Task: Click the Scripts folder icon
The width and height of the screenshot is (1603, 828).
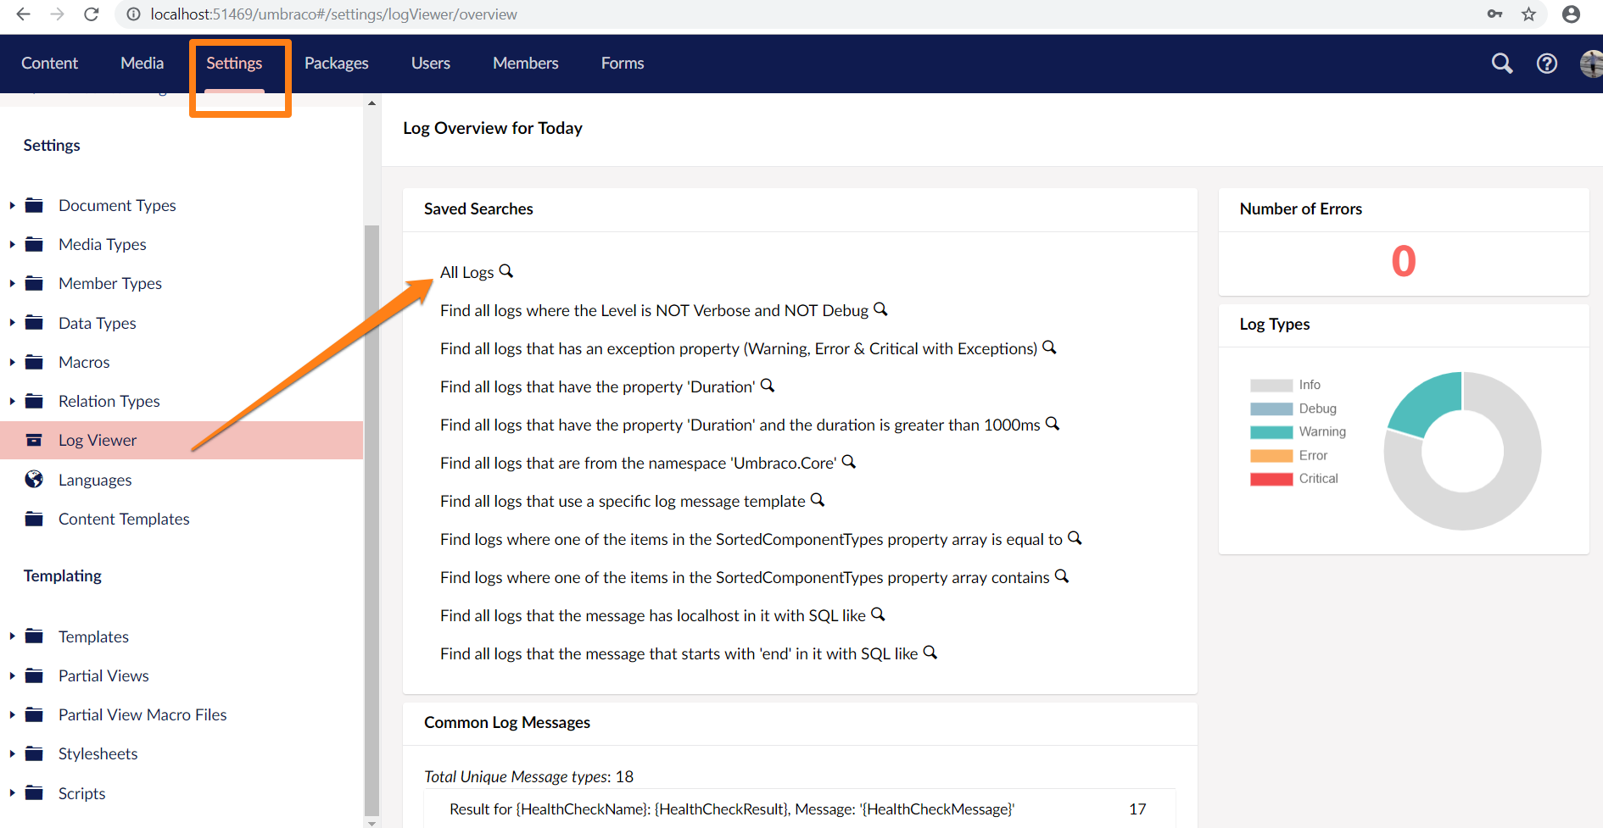Action: click(x=34, y=793)
